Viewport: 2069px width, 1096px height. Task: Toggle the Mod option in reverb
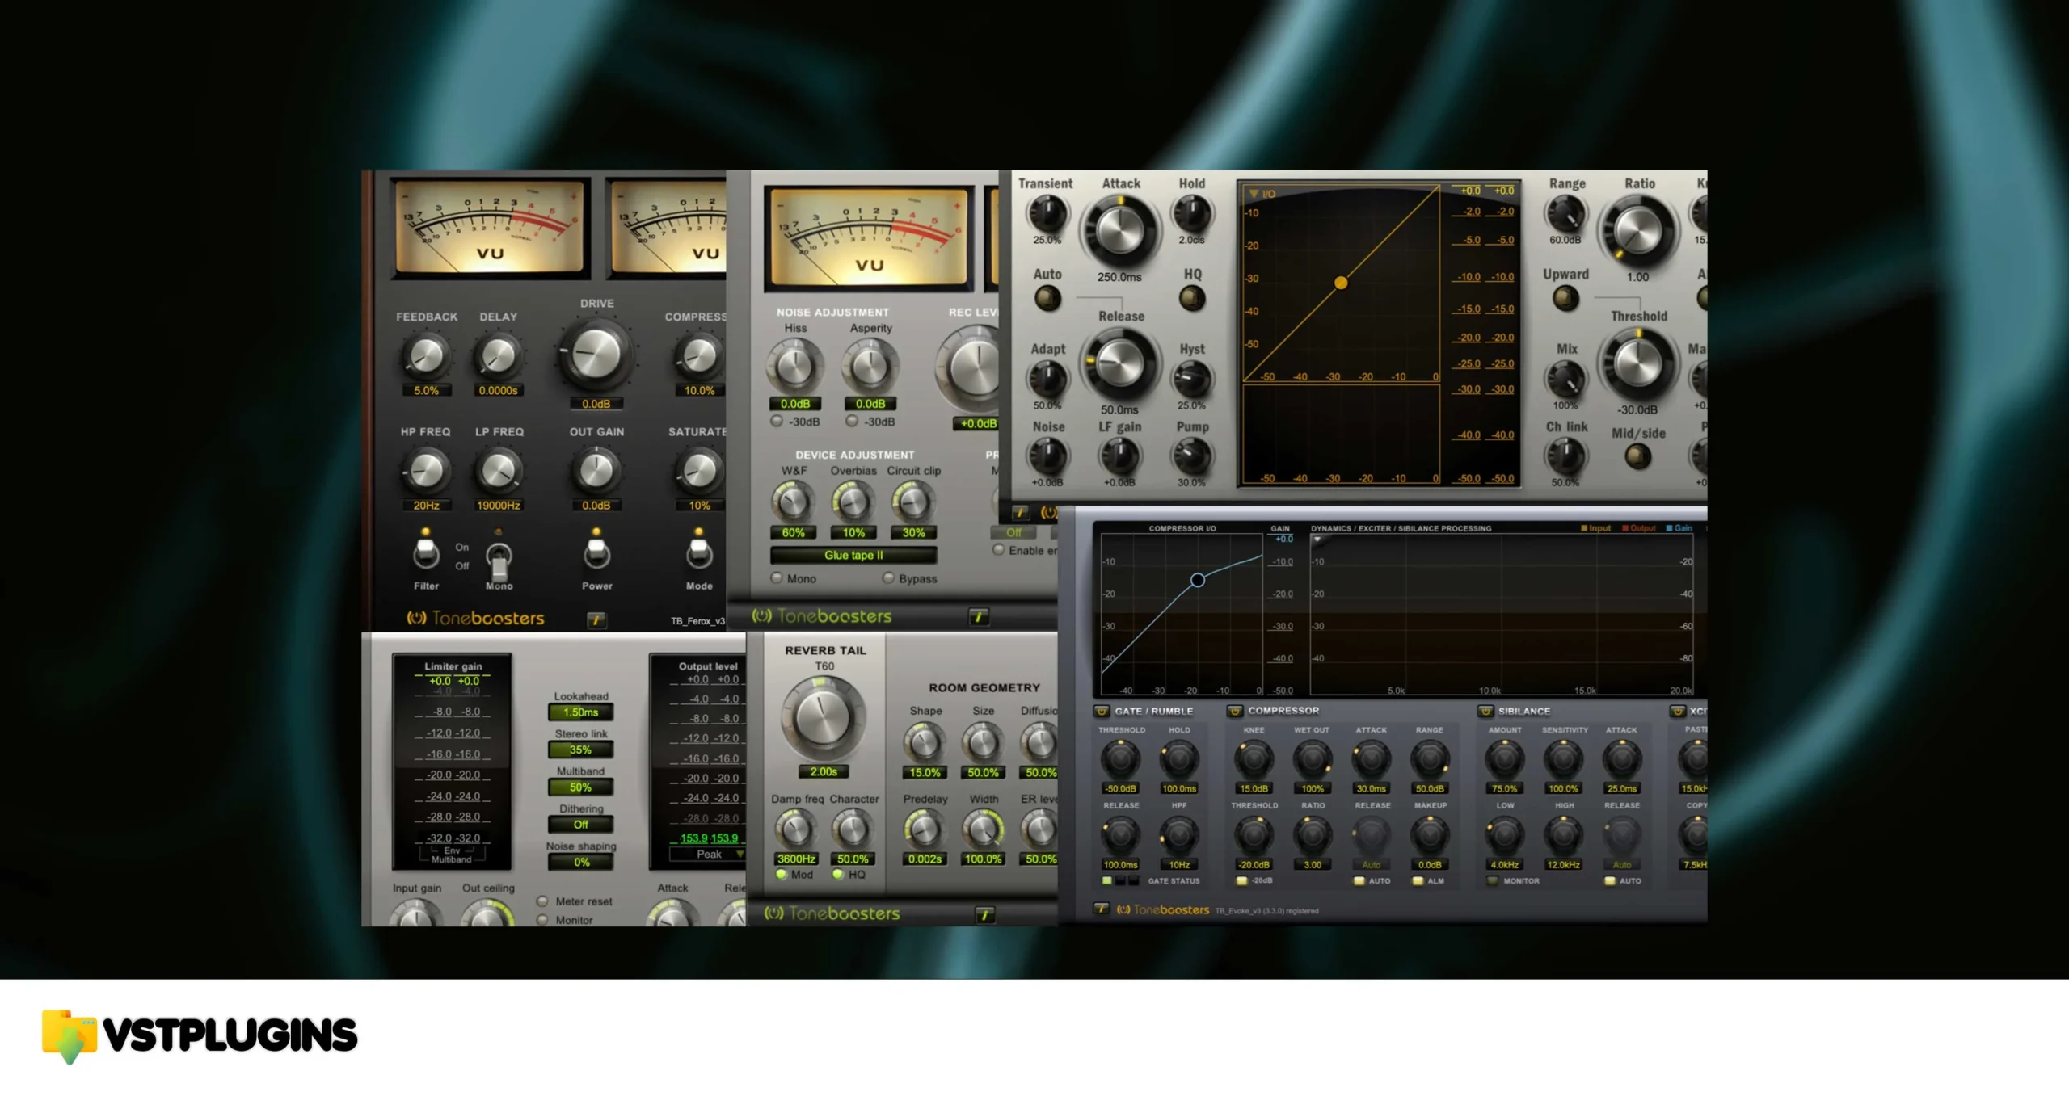coord(782,875)
